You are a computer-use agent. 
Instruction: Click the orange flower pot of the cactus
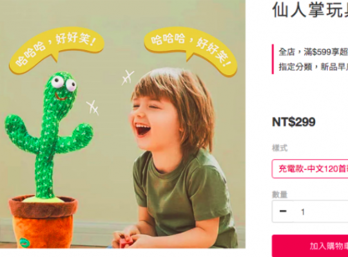click(x=43, y=222)
